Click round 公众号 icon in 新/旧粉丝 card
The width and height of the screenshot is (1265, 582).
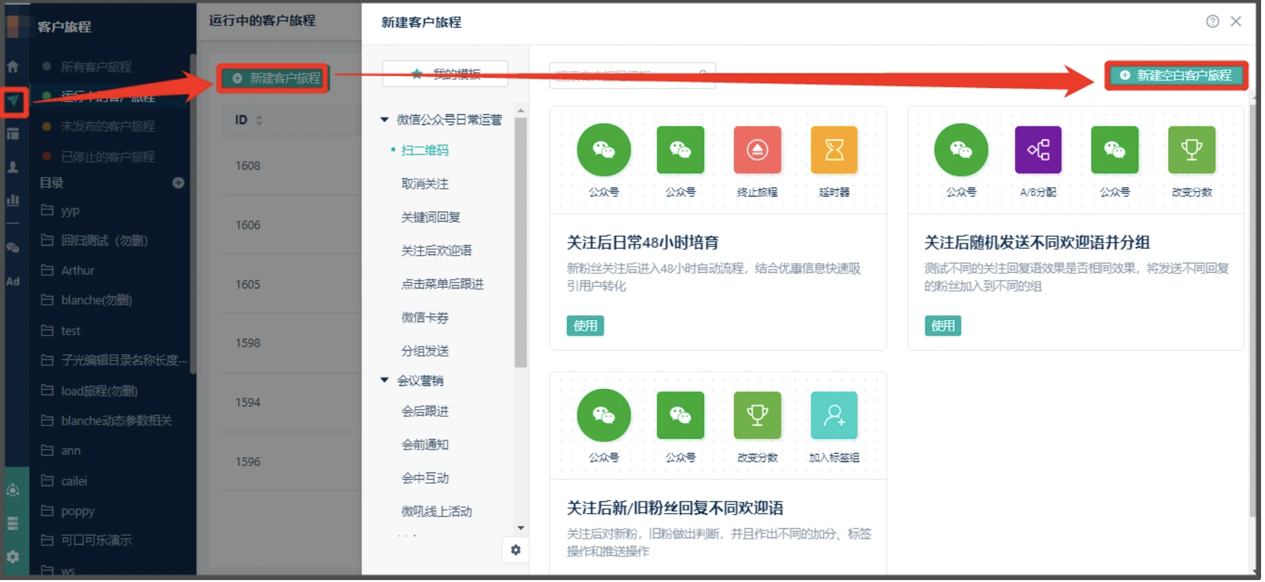tap(606, 416)
